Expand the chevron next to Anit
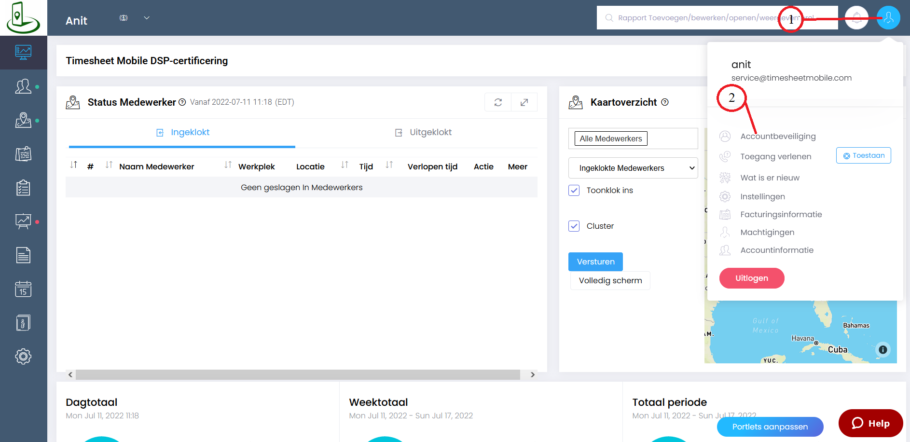 [147, 18]
